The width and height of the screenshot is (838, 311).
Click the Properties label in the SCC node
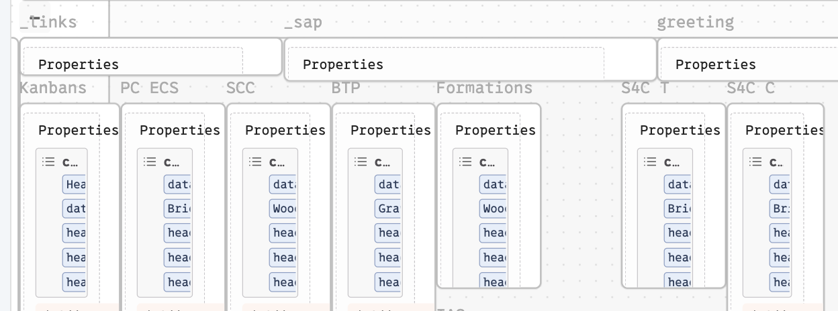coord(285,130)
